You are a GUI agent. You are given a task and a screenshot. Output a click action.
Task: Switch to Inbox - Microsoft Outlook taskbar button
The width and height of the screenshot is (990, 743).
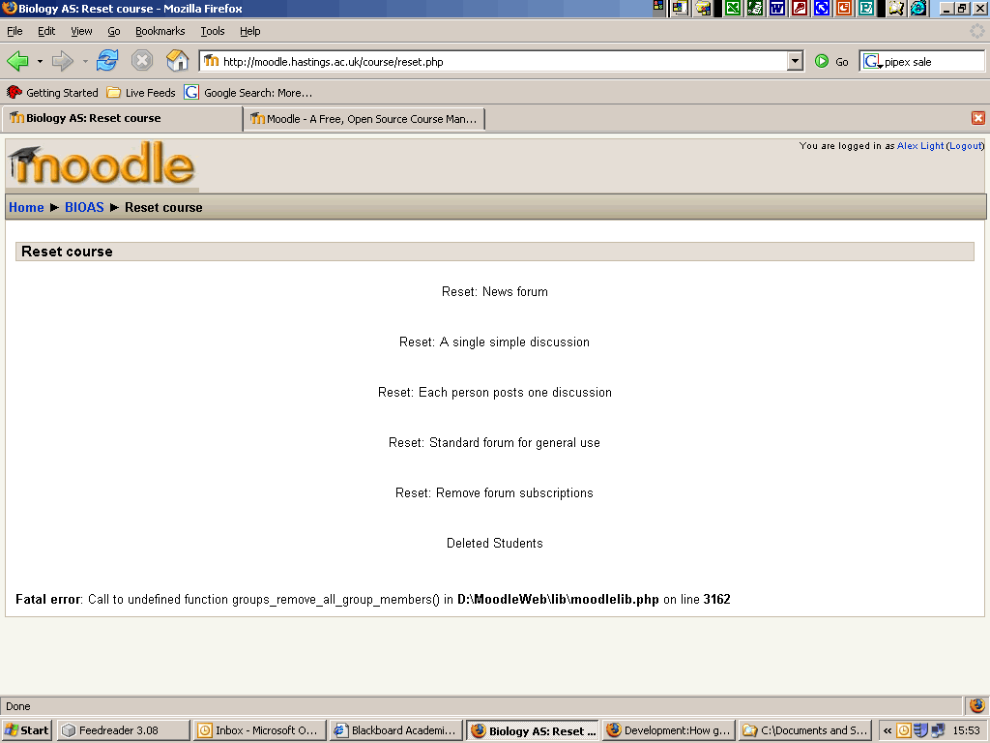(x=259, y=730)
